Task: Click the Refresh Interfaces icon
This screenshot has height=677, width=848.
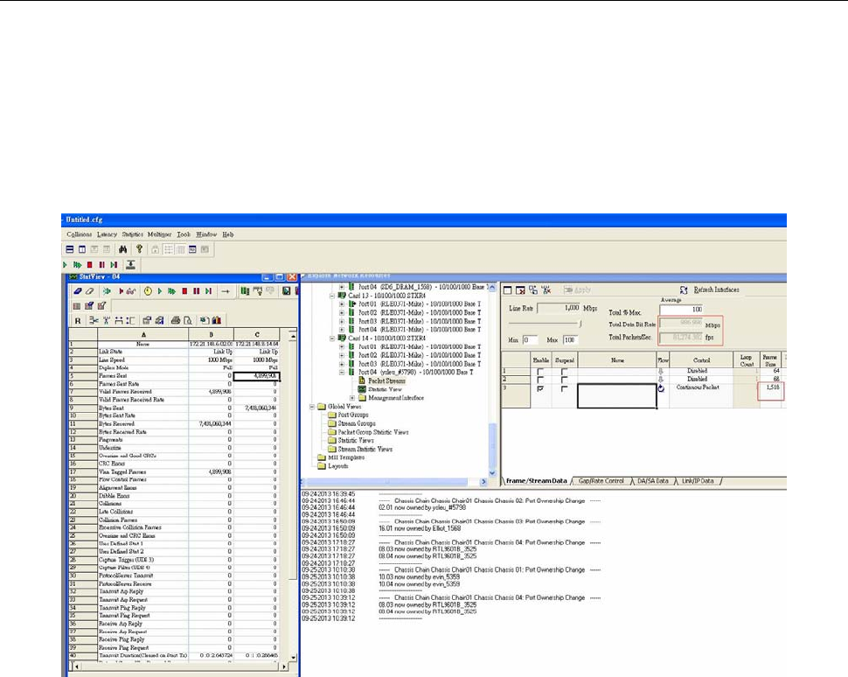Action: (685, 290)
